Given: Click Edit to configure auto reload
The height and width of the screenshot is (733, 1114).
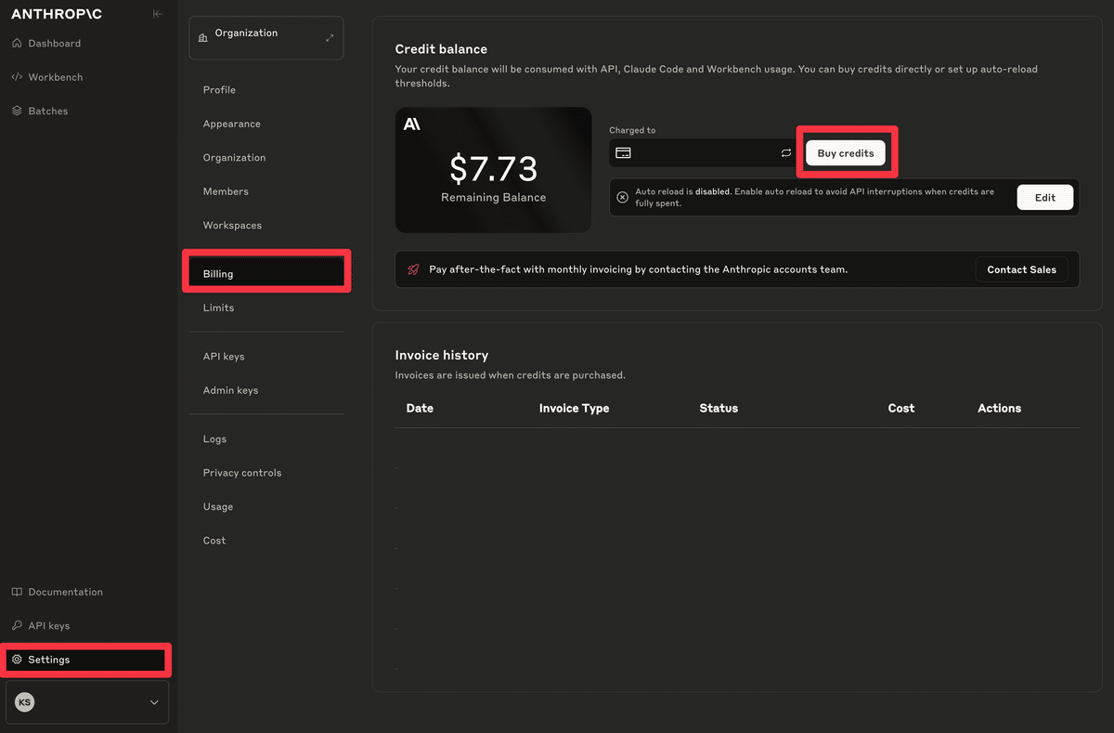Looking at the screenshot, I should click(x=1044, y=197).
